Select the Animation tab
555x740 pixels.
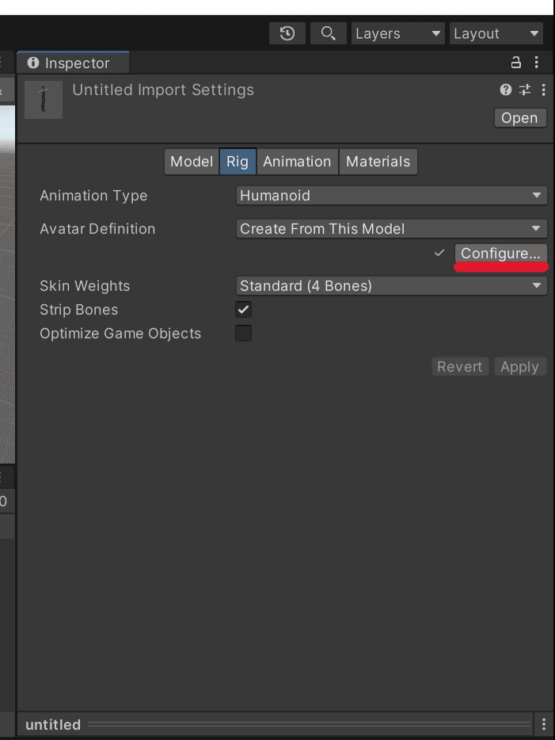tap(297, 162)
